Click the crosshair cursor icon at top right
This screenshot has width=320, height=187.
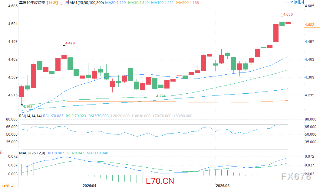[x=287, y=2]
